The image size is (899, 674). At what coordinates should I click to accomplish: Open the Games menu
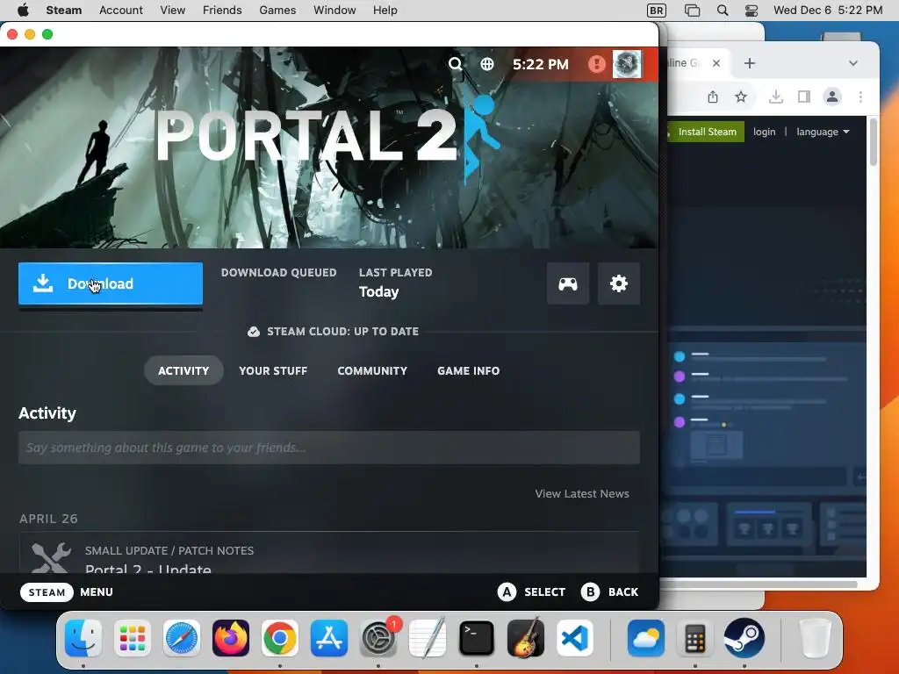click(277, 10)
